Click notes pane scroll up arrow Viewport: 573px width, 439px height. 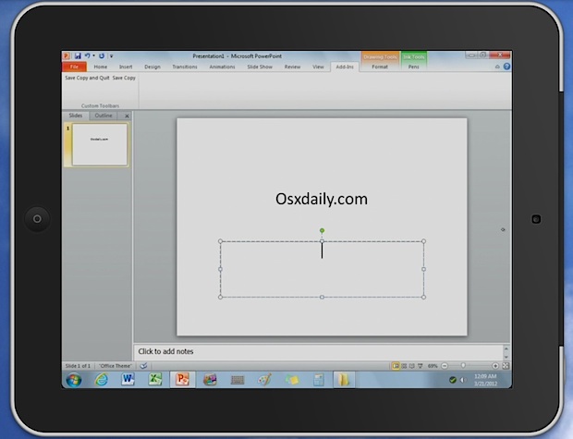click(x=506, y=348)
